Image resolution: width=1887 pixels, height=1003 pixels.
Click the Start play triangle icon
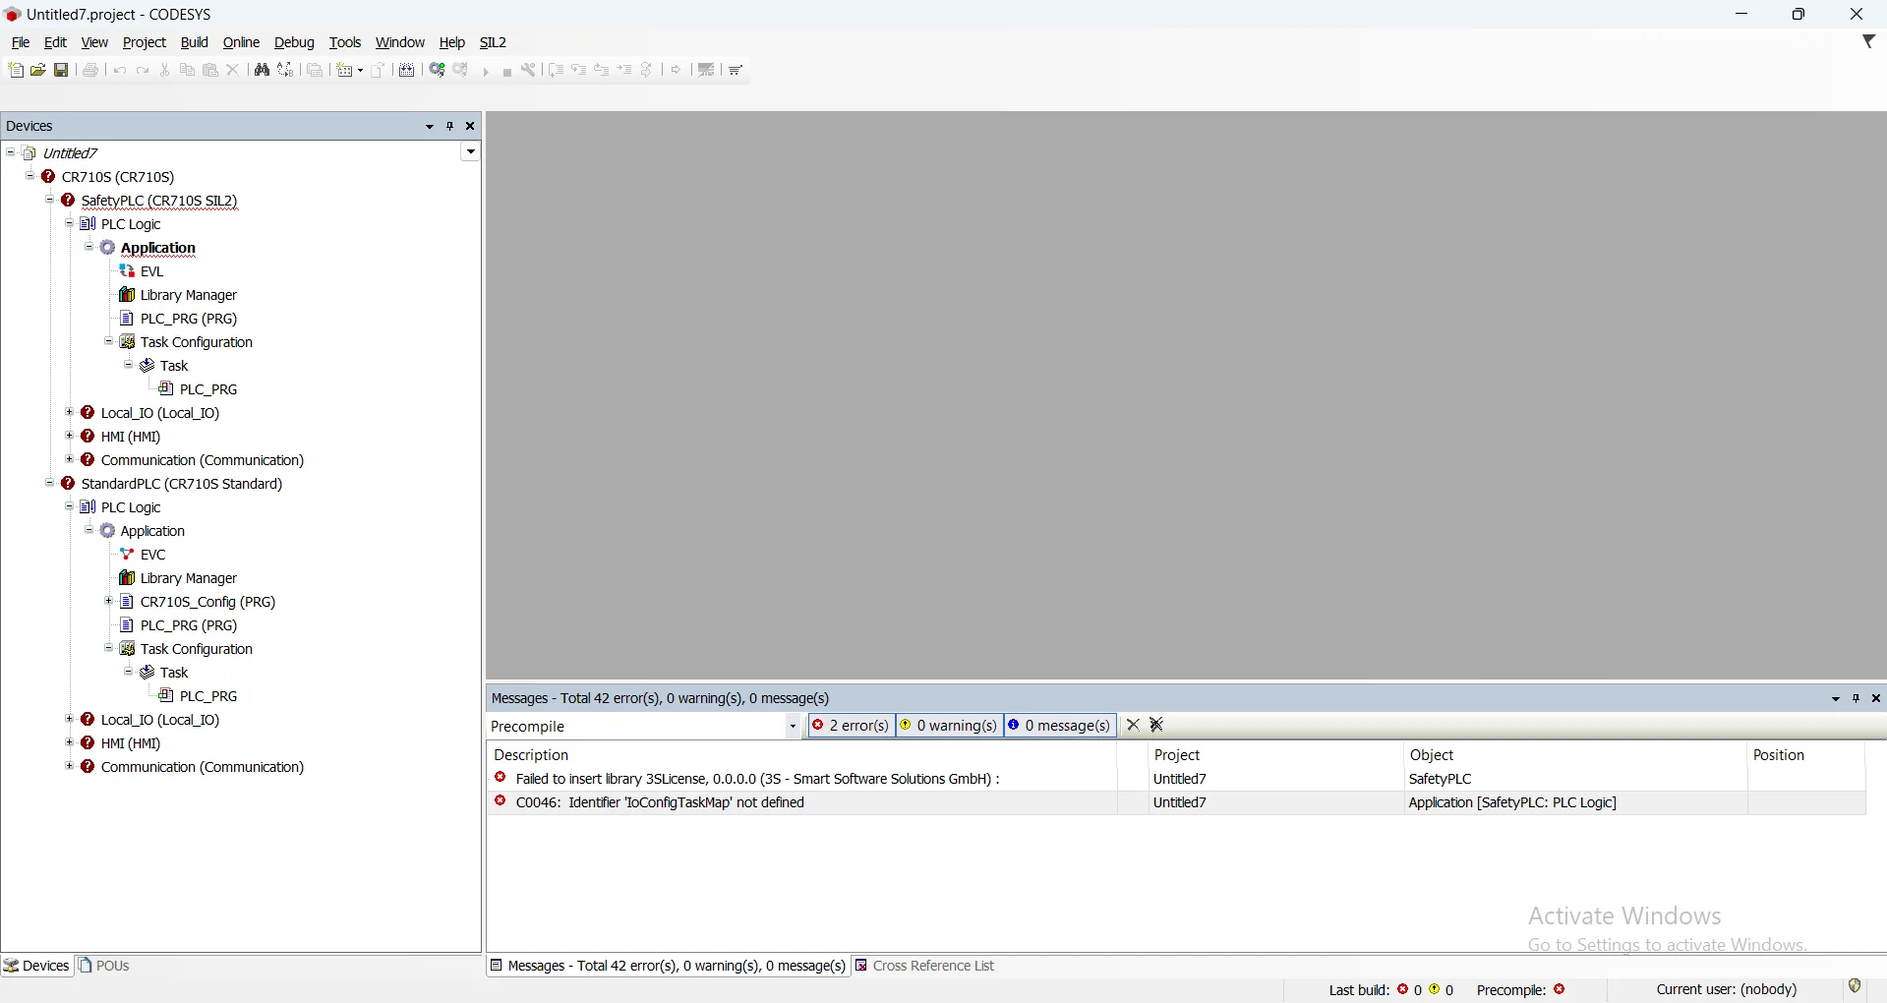tap(486, 71)
